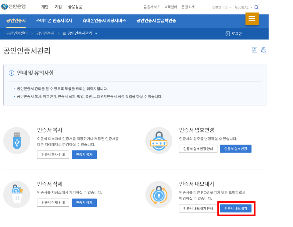Open 인증서 복사 안내

53,154
